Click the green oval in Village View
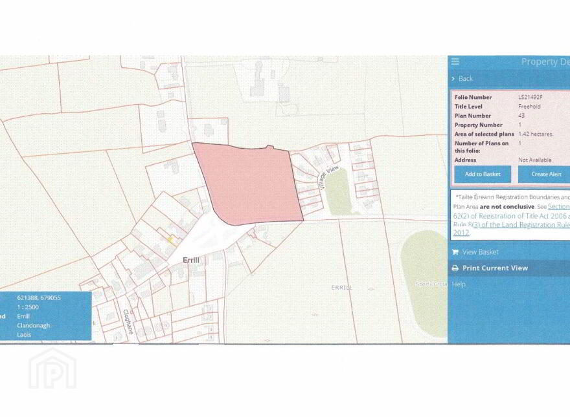This screenshot has height=417, width=570. [x=338, y=191]
